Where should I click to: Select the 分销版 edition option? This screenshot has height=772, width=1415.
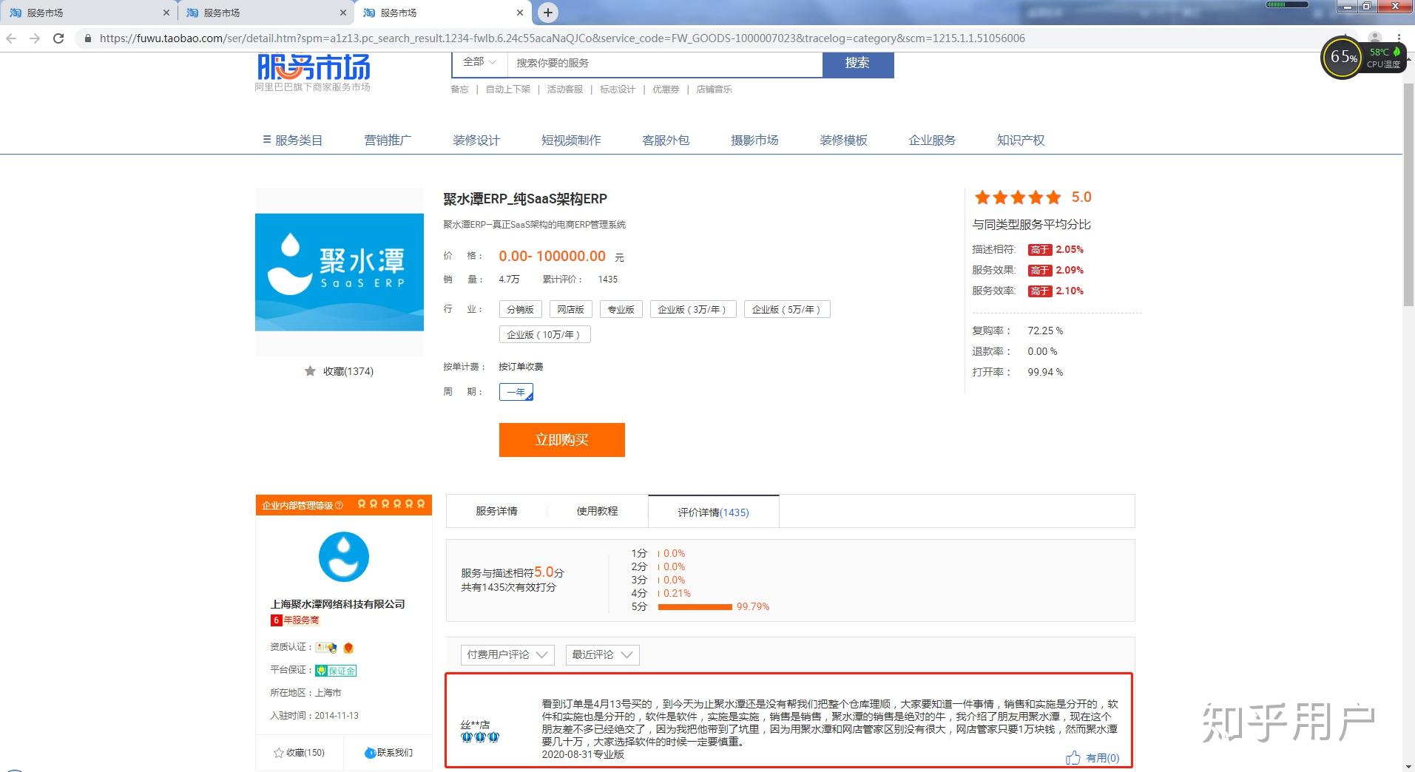[x=520, y=309]
